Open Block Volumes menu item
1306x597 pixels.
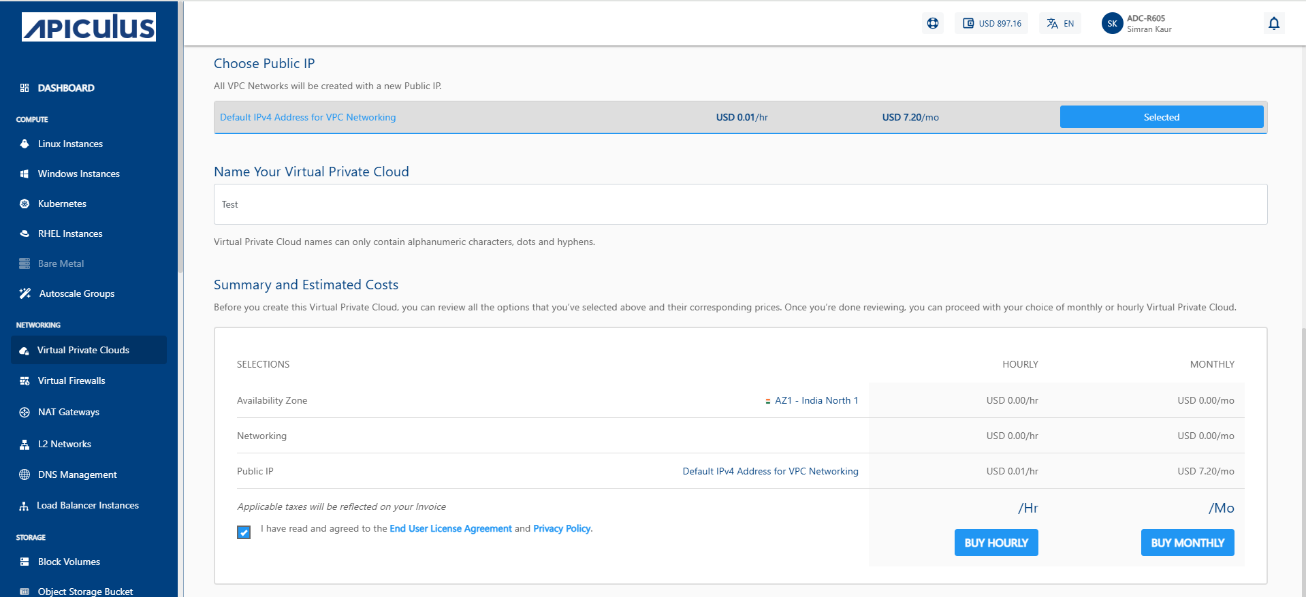[x=69, y=562]
